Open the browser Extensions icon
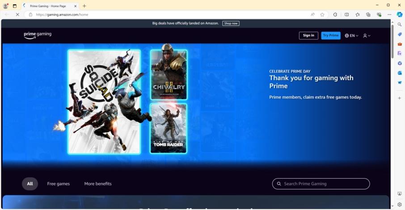Screen dimensions: 405x210 pos(335,14)
